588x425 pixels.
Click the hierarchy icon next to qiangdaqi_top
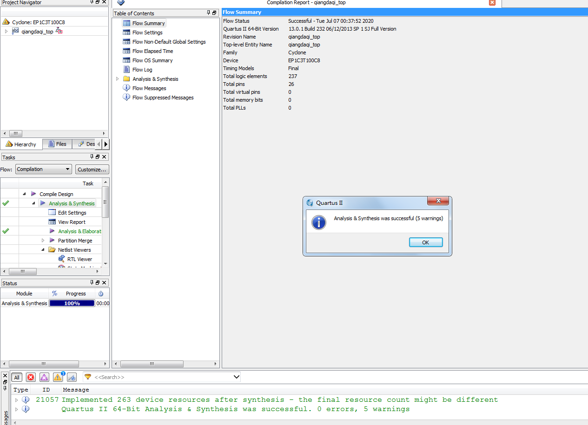[59, 31]
